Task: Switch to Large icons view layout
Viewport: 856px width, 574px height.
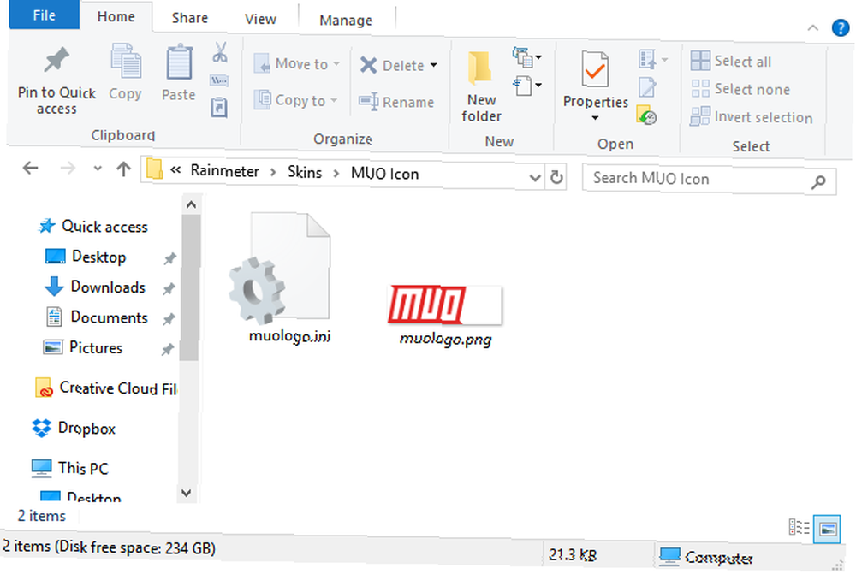Action: coord(827,529)
